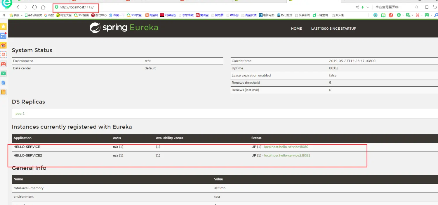Click the red Weibo extension icon
Viewport: 438px width, 205px height.
(391, 15)
